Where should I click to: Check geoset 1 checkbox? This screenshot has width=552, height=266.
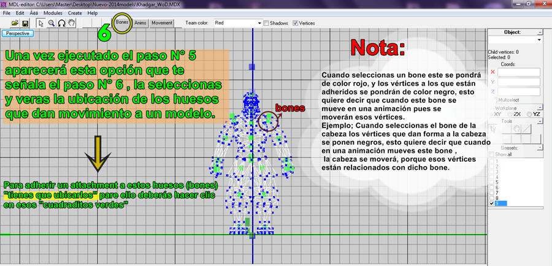[x=492, y=161]
